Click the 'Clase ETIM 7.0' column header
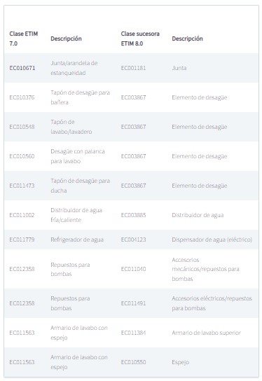Image resolution: width=262 pixels, height=381 pixels. coord(24,39)
